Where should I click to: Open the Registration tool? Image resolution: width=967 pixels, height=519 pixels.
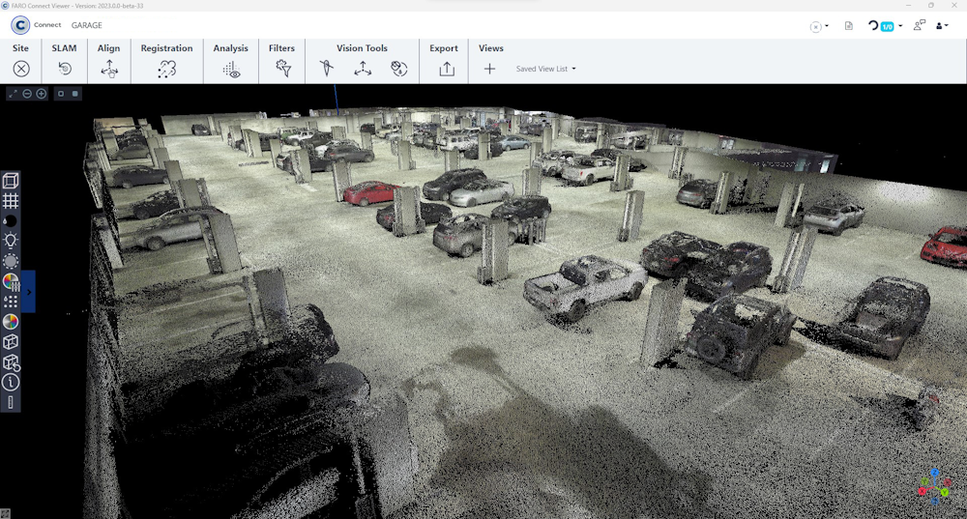coord(166,69)
